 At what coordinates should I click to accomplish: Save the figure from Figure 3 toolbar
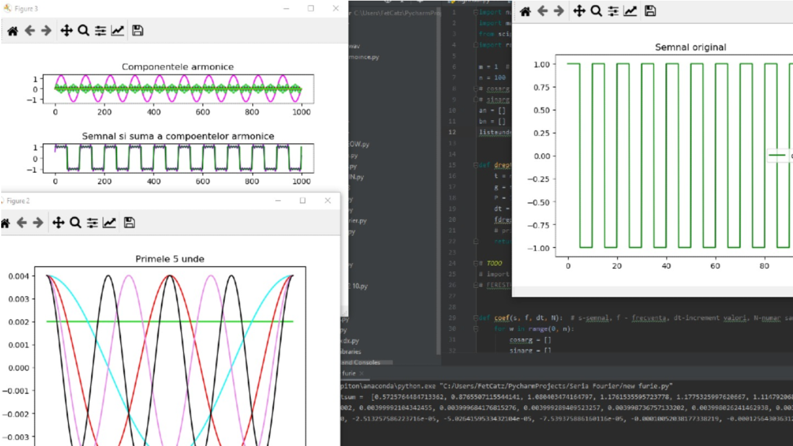(138, 30)
